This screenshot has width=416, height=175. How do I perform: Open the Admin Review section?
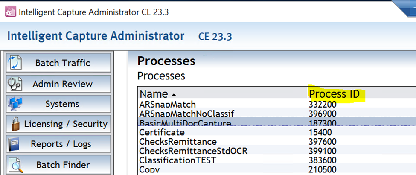coord(58,84)
